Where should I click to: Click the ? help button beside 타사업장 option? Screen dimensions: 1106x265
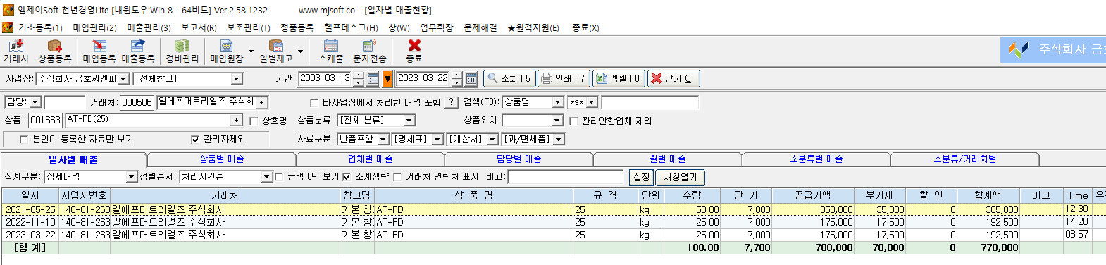[452, 102]
